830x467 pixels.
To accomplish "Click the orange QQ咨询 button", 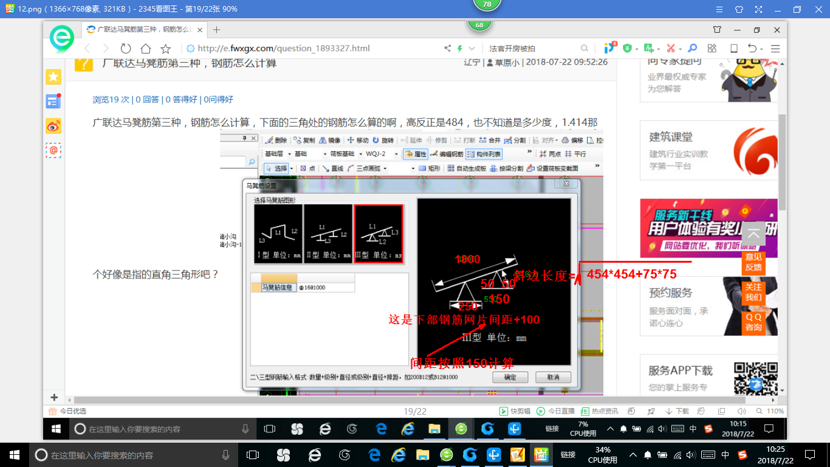I will (x=753, y=322).
